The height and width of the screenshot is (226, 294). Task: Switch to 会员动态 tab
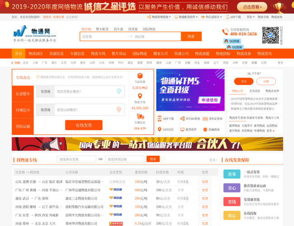[x=255, y=91]
